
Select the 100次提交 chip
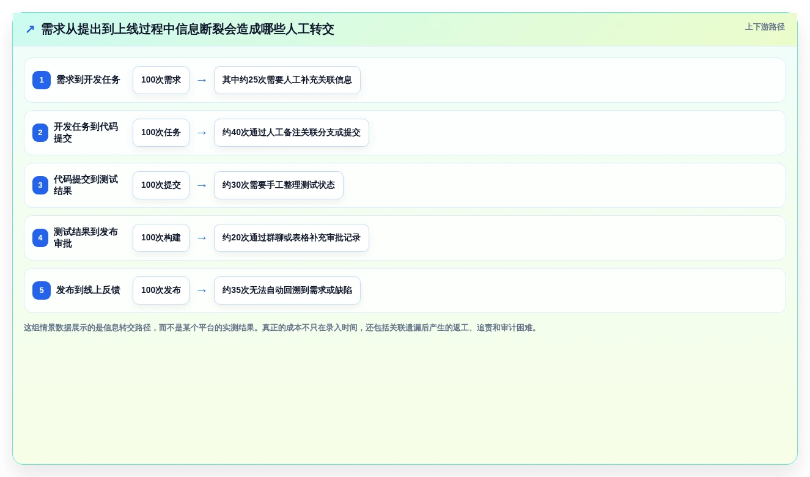point(161,185)
